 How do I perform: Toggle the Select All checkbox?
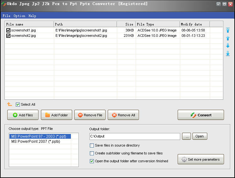(18, 104)
